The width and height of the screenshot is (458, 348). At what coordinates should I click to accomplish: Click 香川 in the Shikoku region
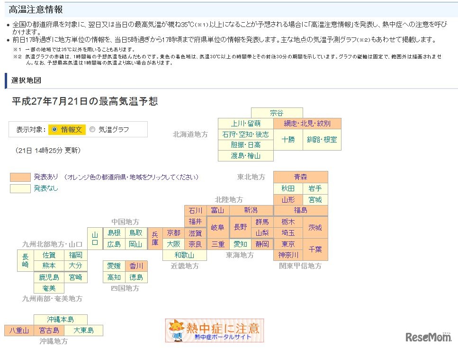[x=136, y=266]
